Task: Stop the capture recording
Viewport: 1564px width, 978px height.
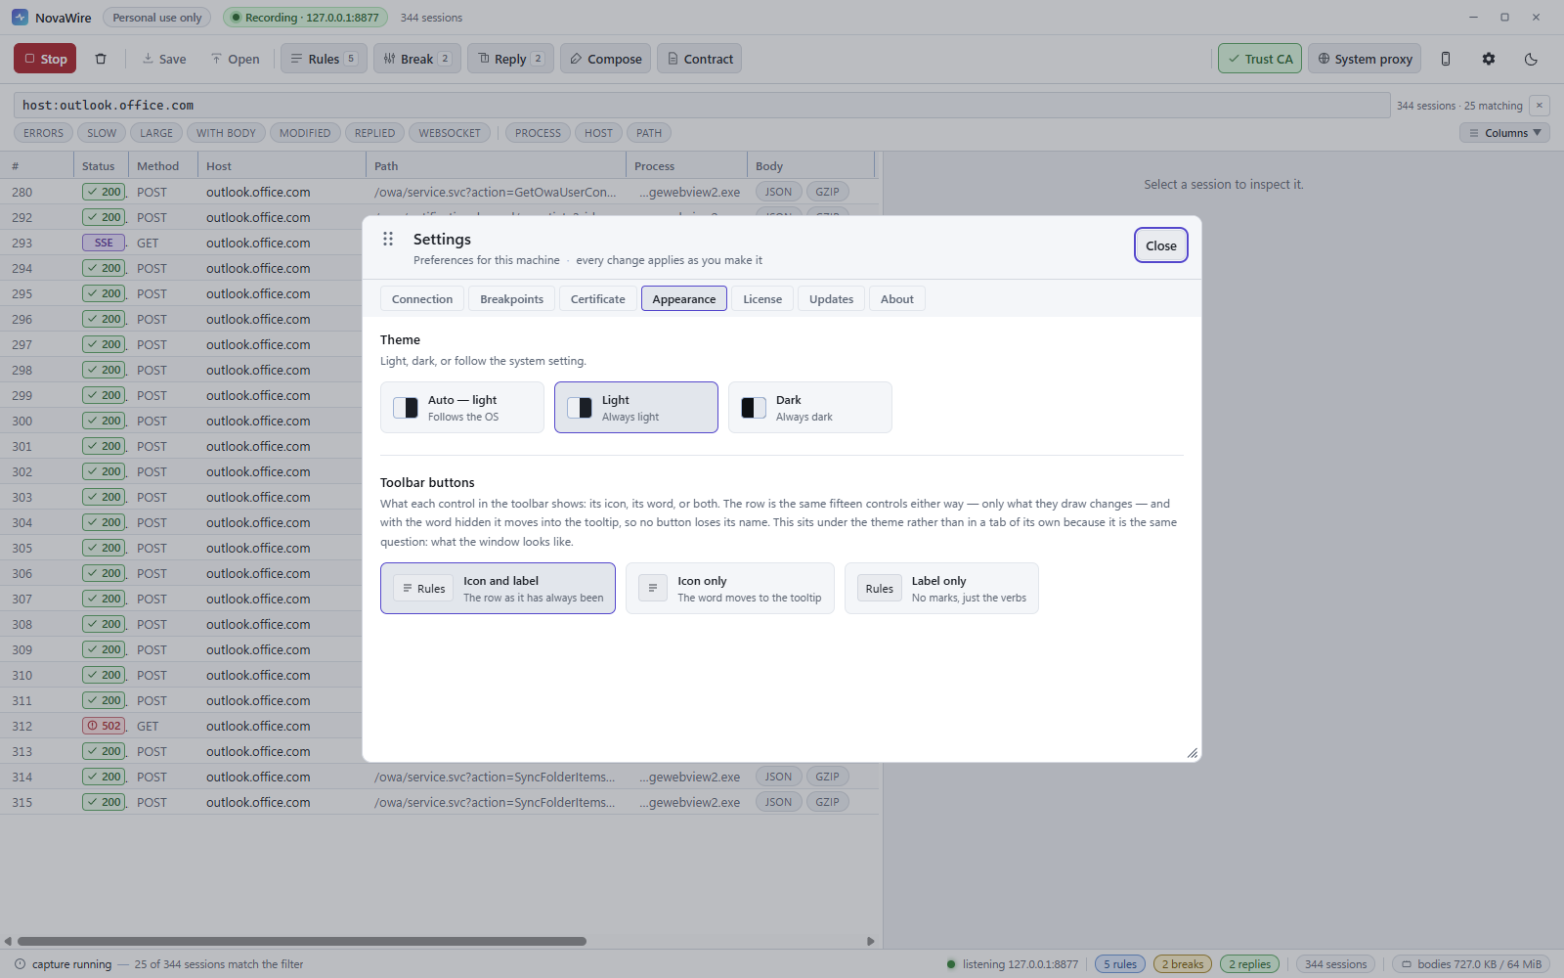Action: pyautogui.click(x=45, y=59)
